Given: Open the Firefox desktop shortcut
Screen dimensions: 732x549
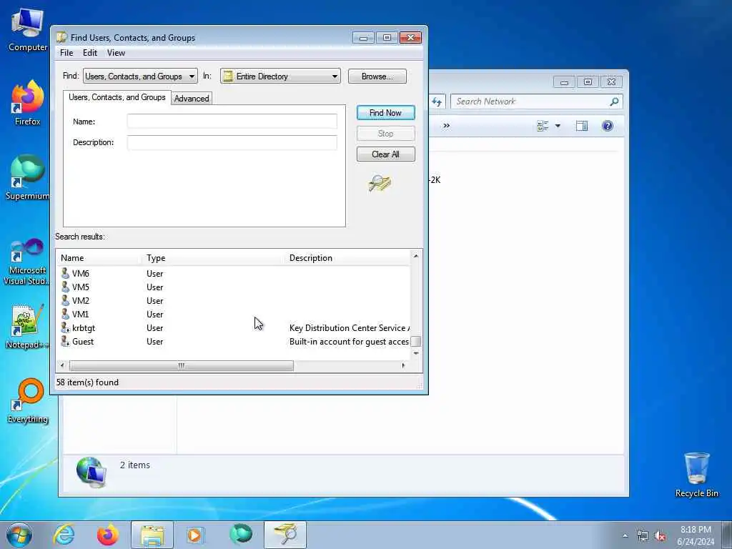Looking at the screenshot, I should pos(28,103).
